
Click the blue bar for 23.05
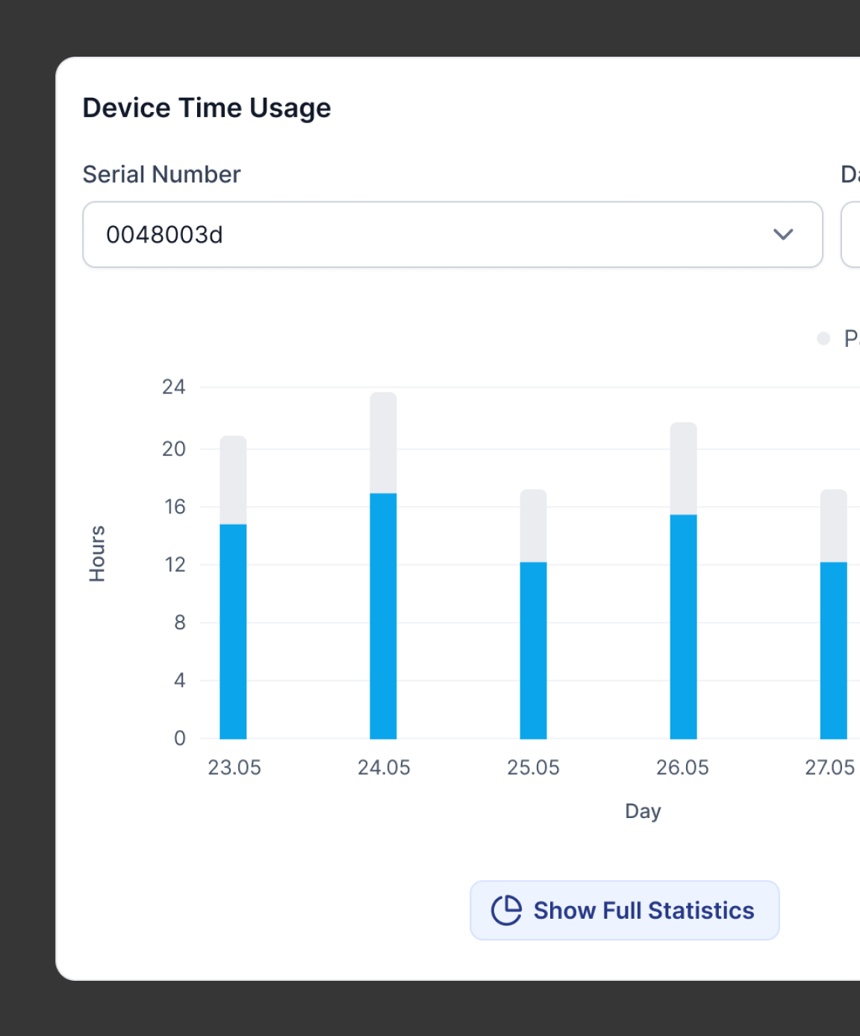tap(233, 631)
